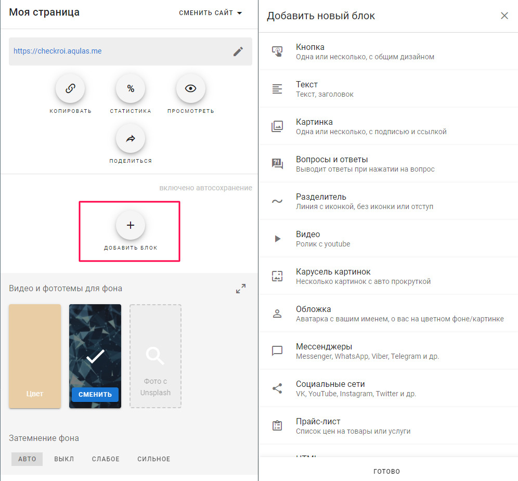Click the share arrow icon

[131, 139]
